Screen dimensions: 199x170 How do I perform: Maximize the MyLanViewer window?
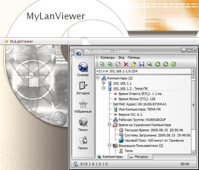[x=189, y=50]
